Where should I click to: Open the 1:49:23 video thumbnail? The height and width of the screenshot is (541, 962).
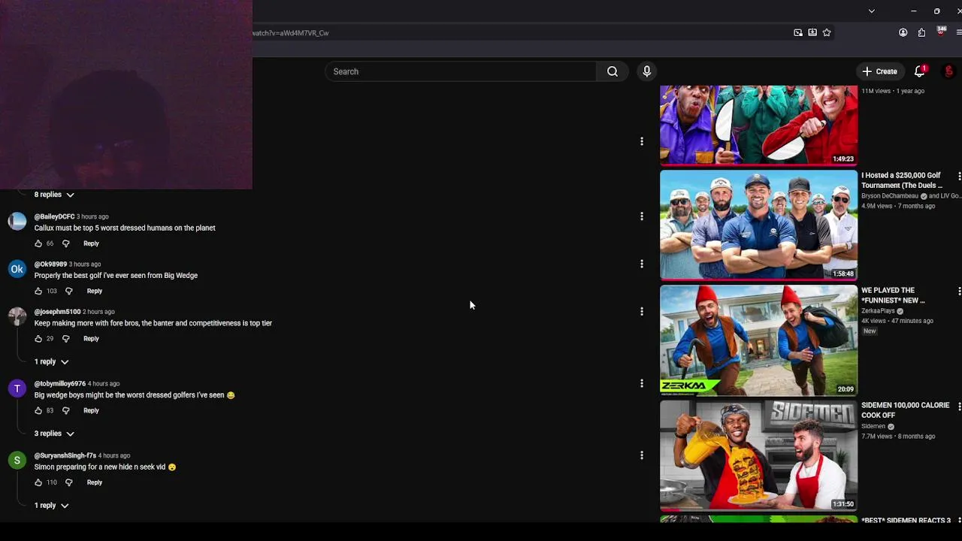coord(758,125)
